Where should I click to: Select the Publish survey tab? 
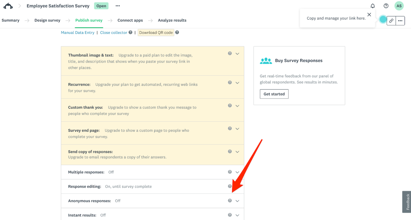click(89, 20)
